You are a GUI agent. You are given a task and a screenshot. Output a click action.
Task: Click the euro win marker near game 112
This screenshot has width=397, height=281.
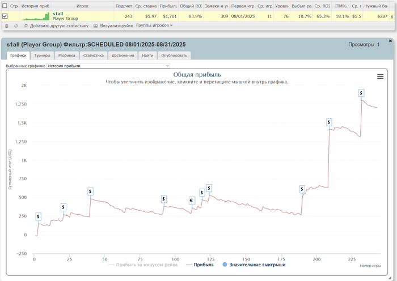point(192,201)
